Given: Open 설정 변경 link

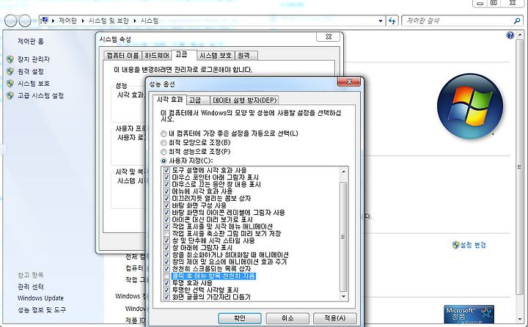Looking at the screenshot, I should [x=473, y=245].
